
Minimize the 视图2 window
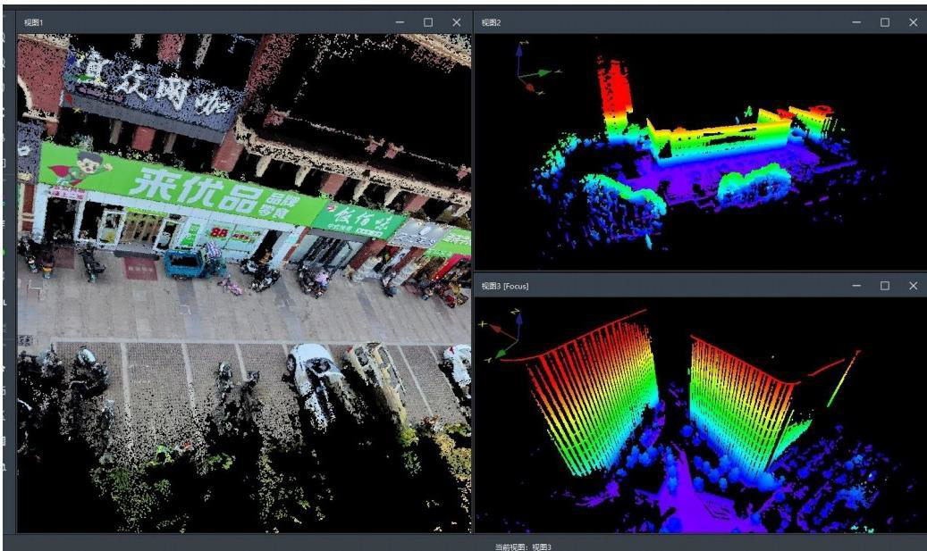pyautogui.click(x=856, y=22)
